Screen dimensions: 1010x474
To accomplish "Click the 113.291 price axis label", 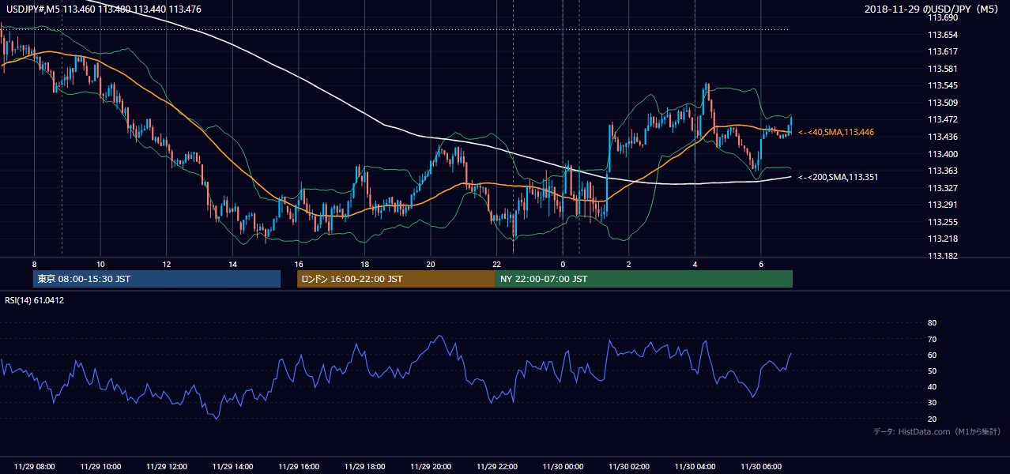I will (x=942, y=205).
